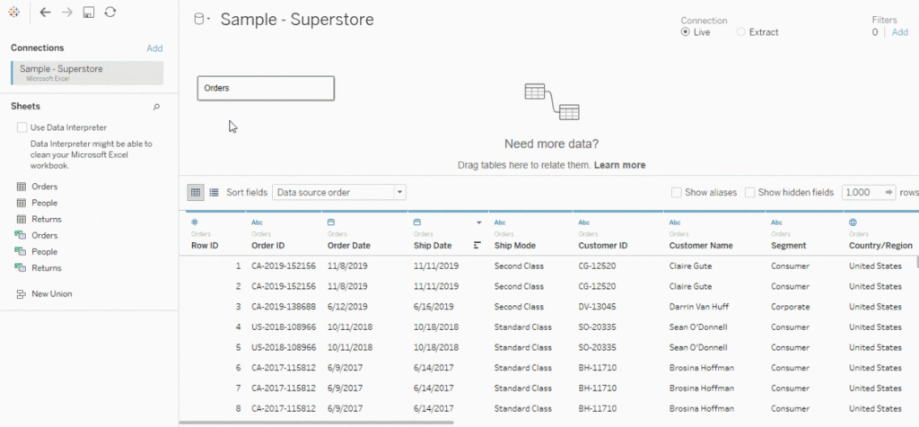This screenshot has height=427, width=919.
Task: Select the Segment column header
Action: pyautogui.click(x=788, y=246)
